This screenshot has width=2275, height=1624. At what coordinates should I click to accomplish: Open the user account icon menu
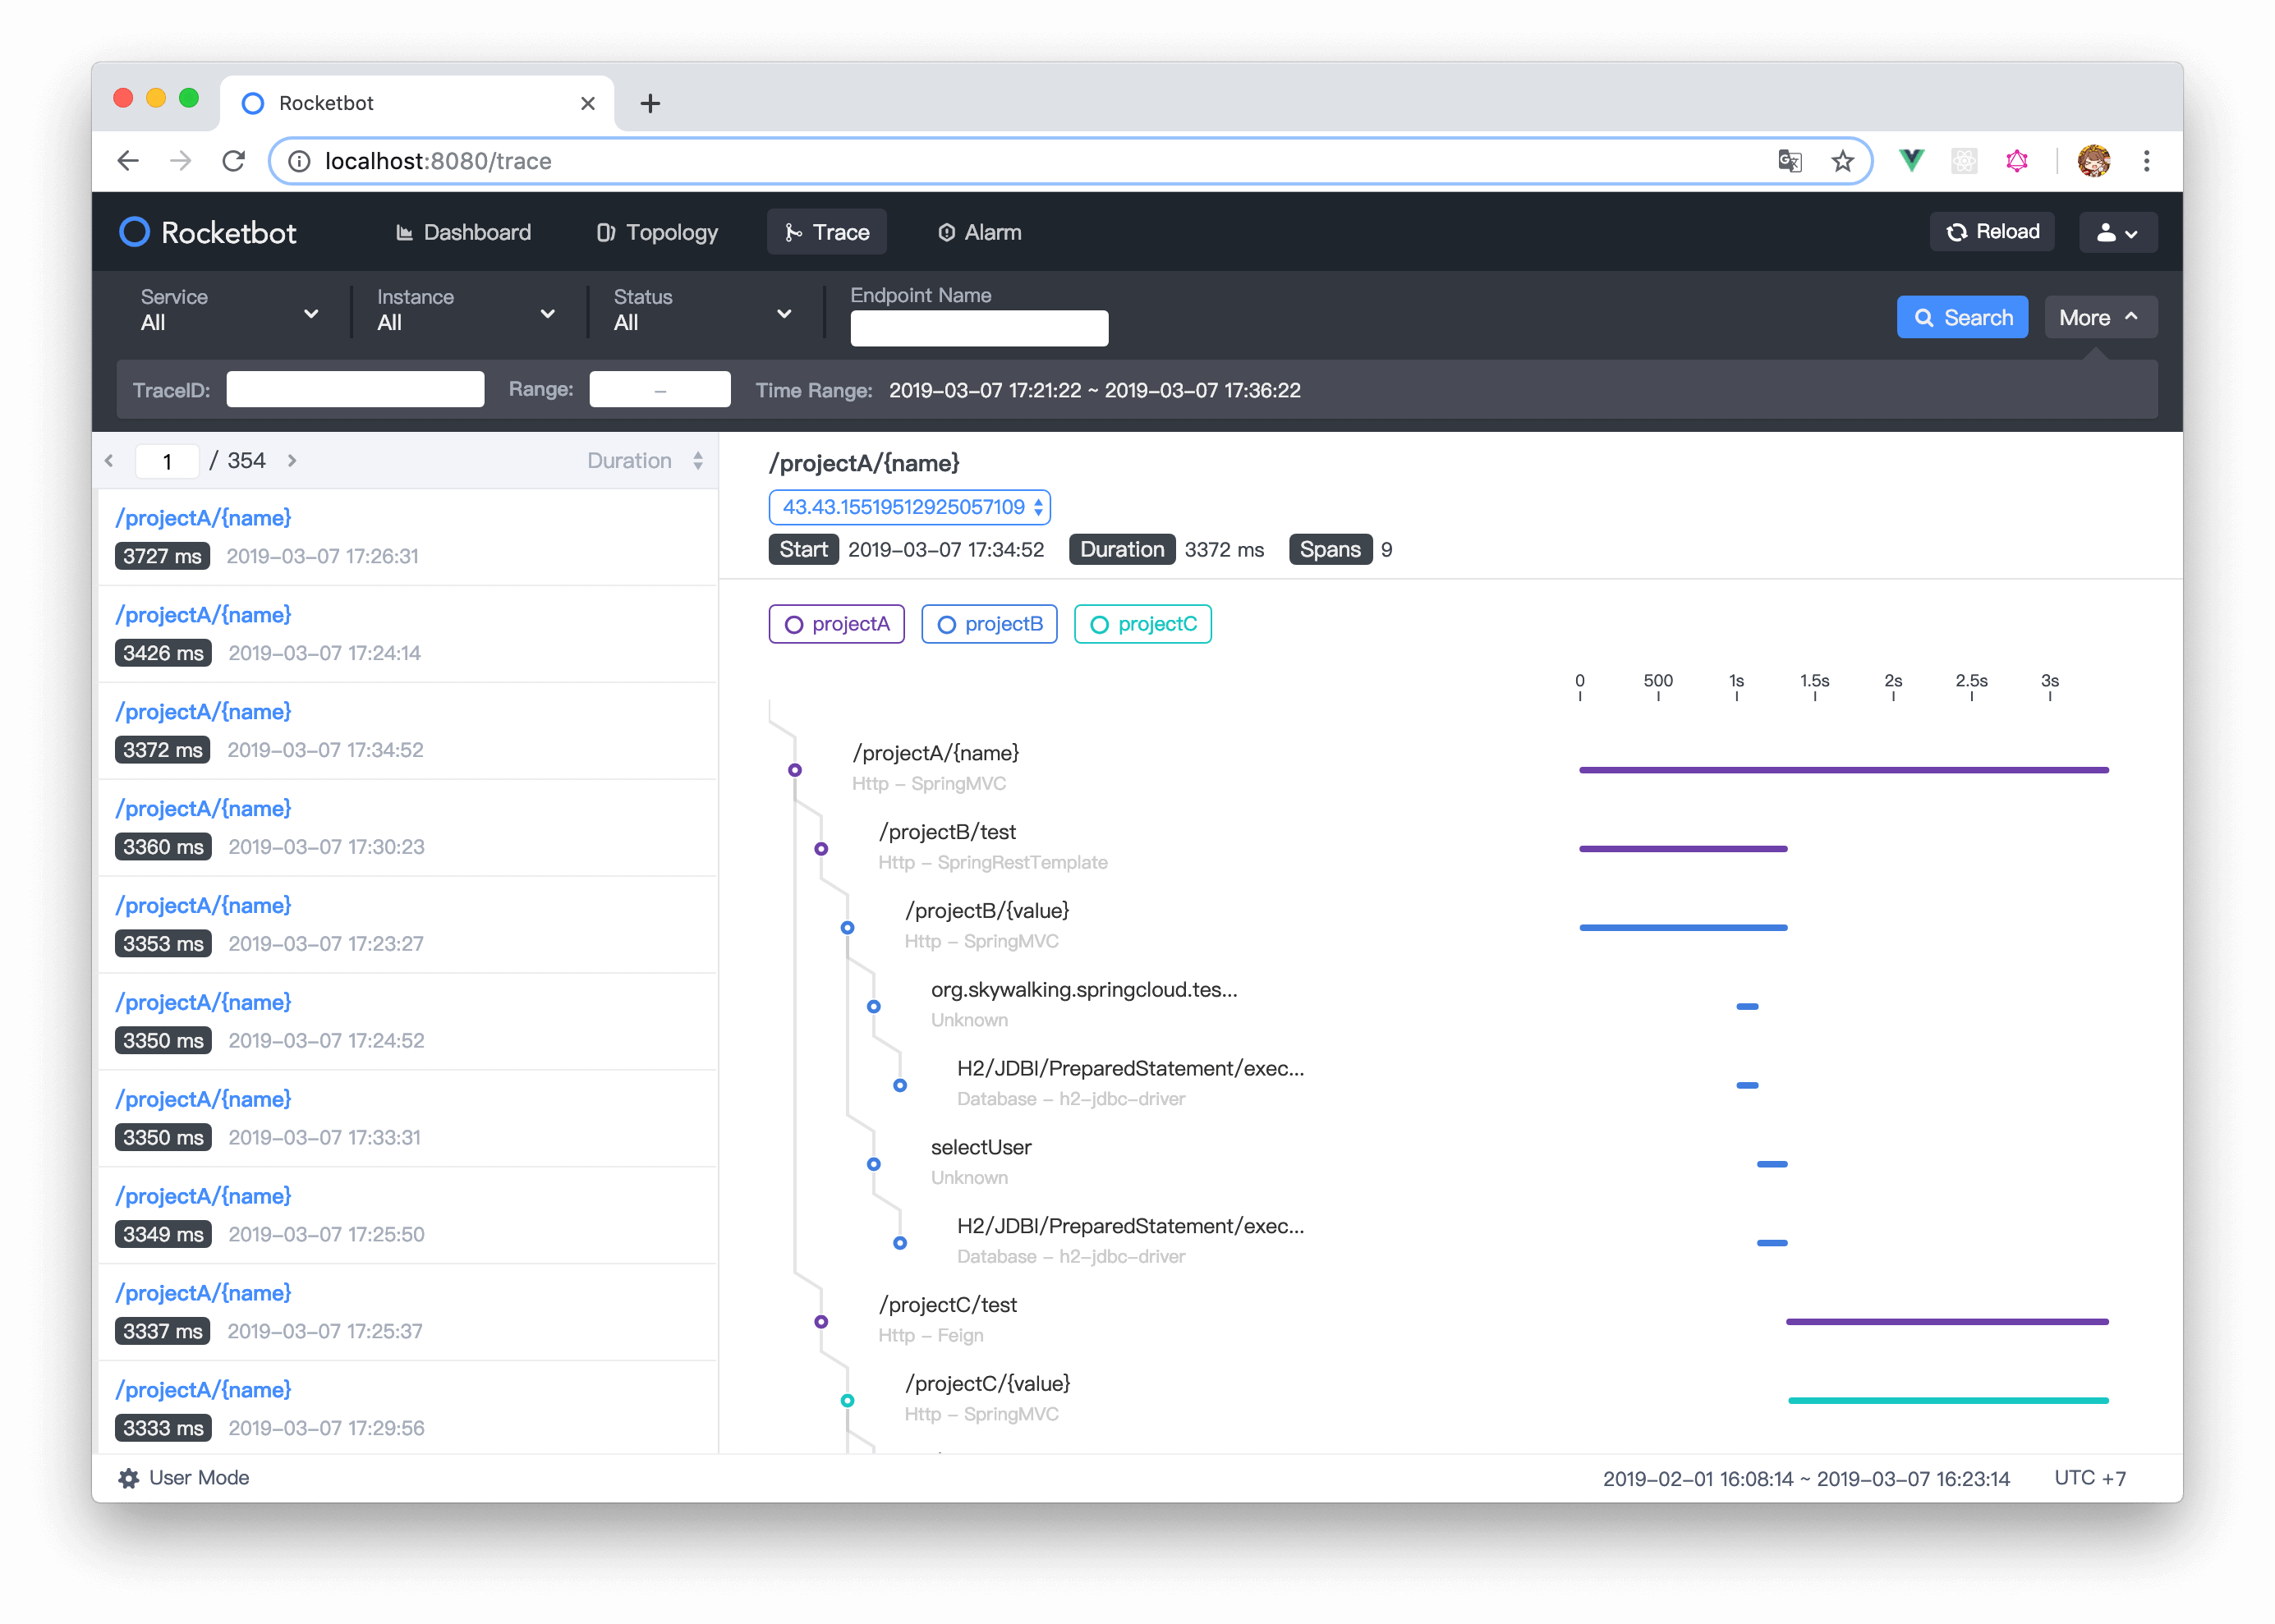tap(2117, 232)
